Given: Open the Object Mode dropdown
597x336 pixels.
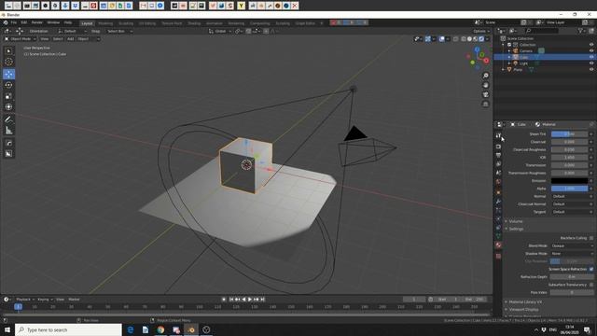Looking at the screenshot, I should click(x=21, y=39).
